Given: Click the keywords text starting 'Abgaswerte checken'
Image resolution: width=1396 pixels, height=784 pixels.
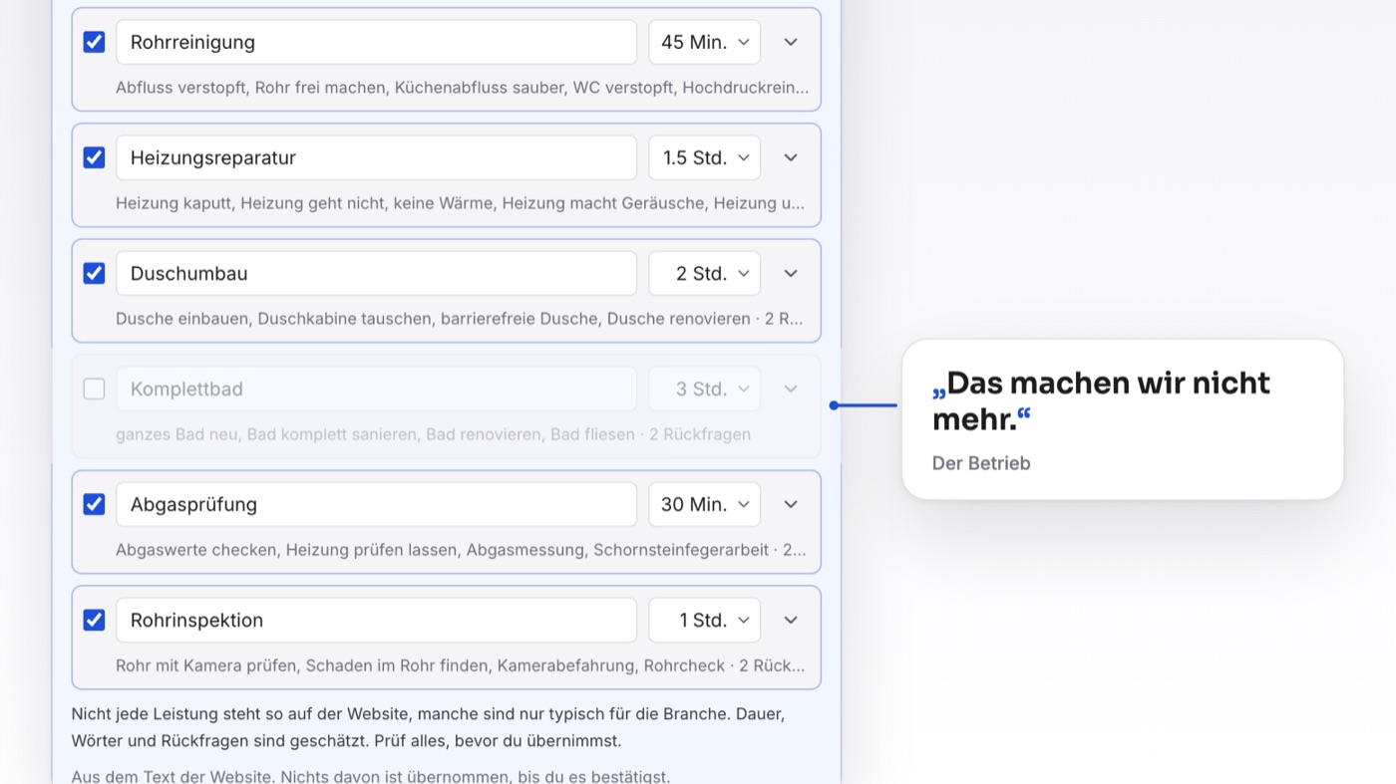Looking at the screenshot, I should point(461,550).
